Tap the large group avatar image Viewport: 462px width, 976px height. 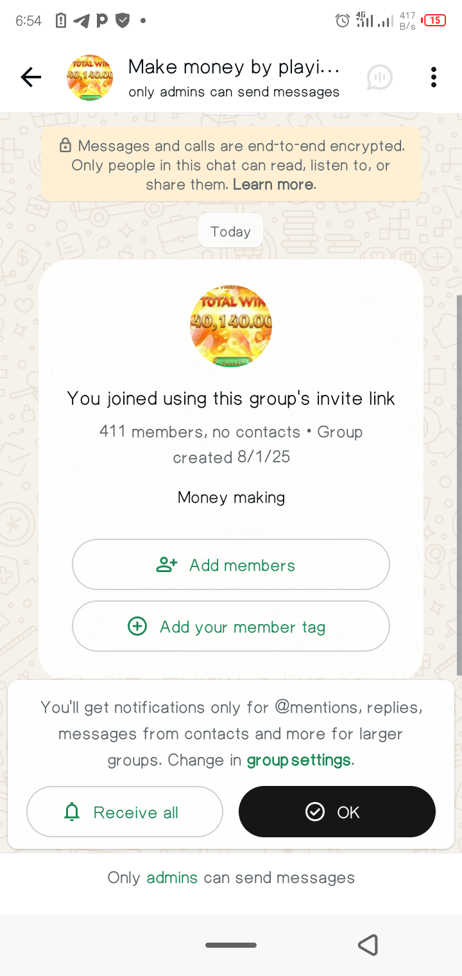pyautogui.click(x=231, y=326)
